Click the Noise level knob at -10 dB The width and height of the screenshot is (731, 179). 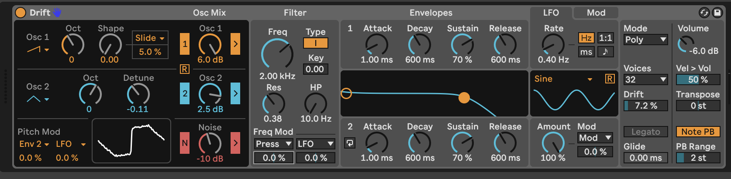(x=210, y=144)
